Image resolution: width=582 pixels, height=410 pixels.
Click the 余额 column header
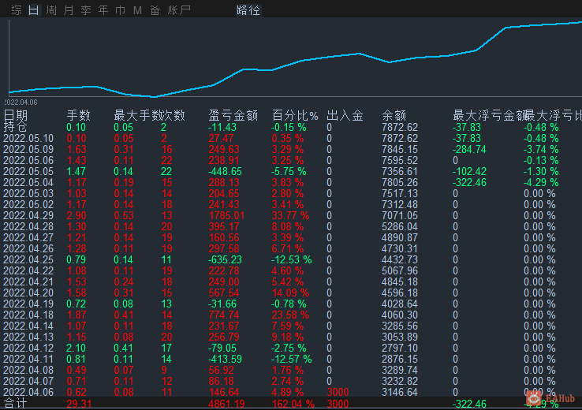point(394,115)
